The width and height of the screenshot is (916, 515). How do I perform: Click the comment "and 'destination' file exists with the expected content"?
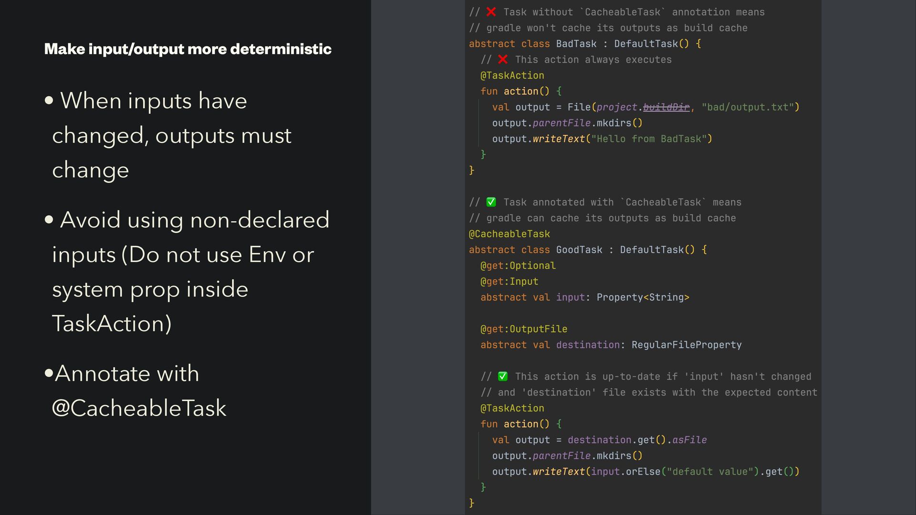click(649, 392)
